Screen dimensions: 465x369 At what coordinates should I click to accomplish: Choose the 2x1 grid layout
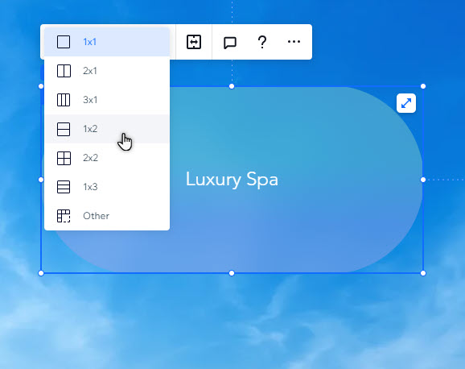click(x=107, y=71)
